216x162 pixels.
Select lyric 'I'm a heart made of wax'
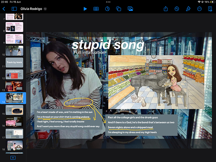click(64, 112)
